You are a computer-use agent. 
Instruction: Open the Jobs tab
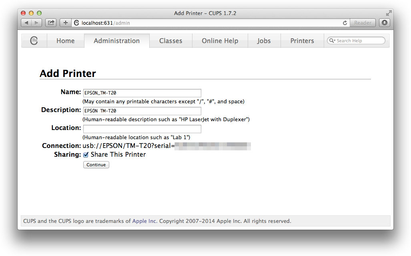[x=264, y=41]
